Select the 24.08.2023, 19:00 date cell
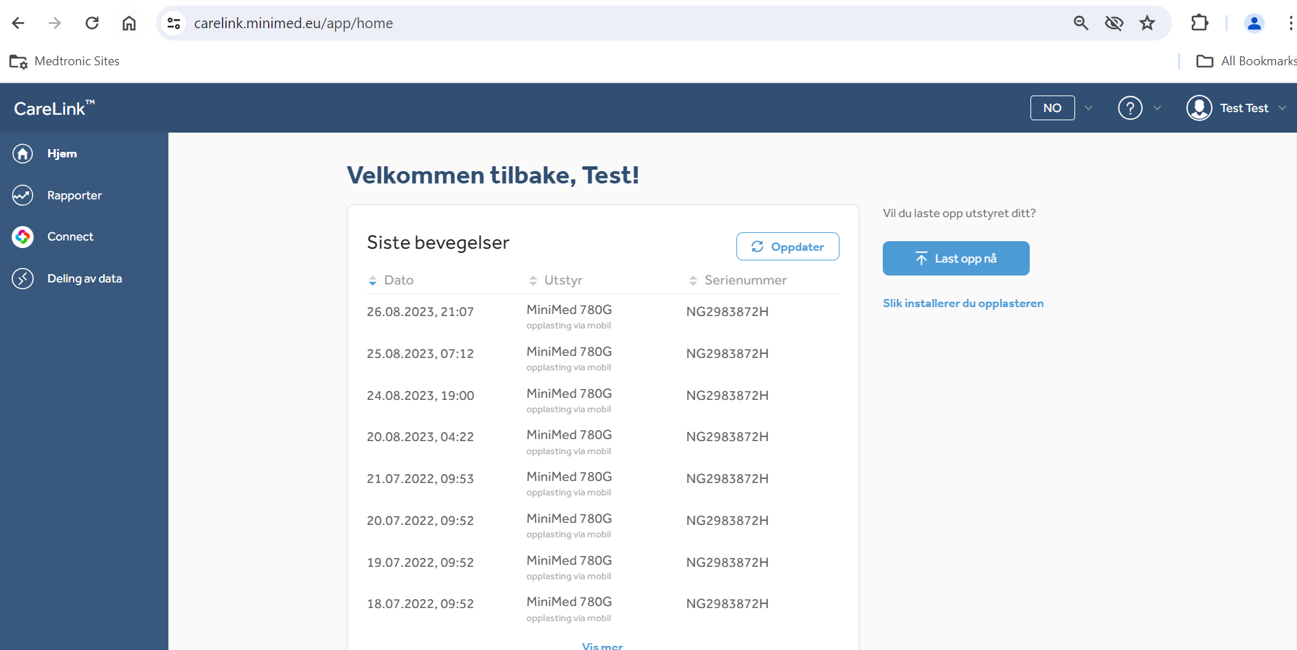 (x=420, y=396)
